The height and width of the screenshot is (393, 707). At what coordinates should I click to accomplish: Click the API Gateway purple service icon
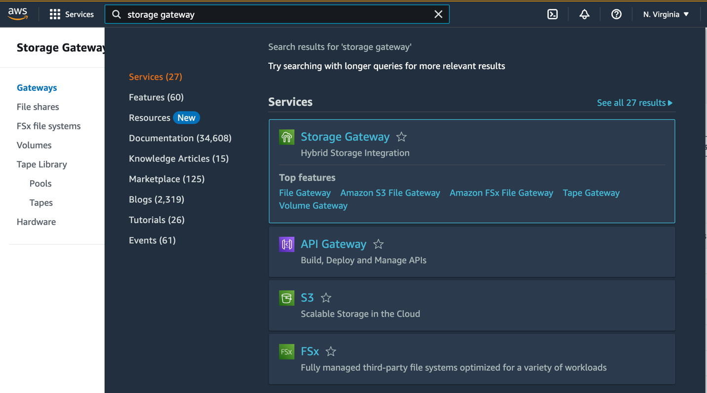[287, 244]
